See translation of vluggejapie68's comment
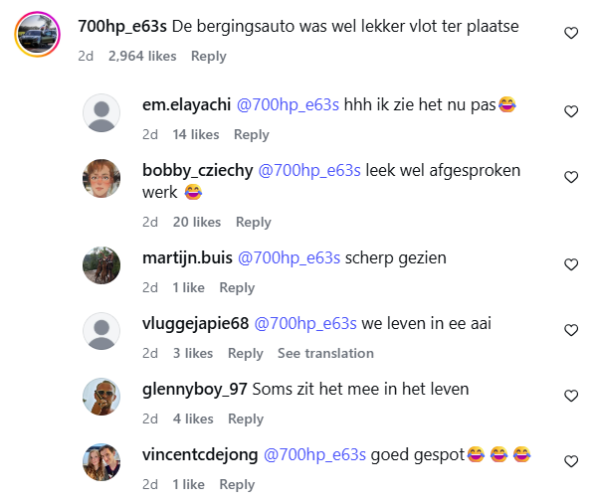The height and width of the screenshot is (502, 595). (x=325, y=353)
